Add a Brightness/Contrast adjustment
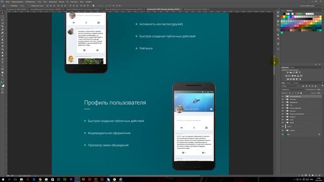The image size is (324, 182). [x=288, y=73]
